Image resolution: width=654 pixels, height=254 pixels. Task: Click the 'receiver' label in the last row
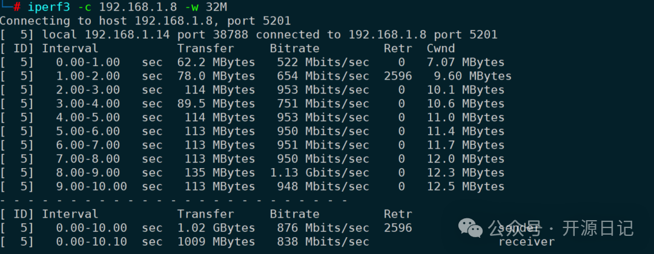[x=526, y=242]
